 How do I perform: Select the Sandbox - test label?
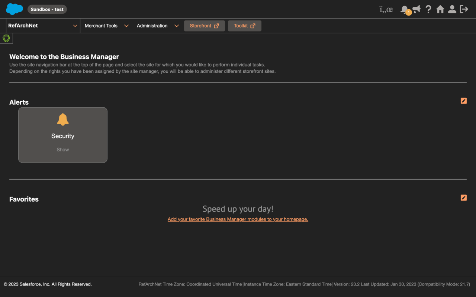point(47,9)
